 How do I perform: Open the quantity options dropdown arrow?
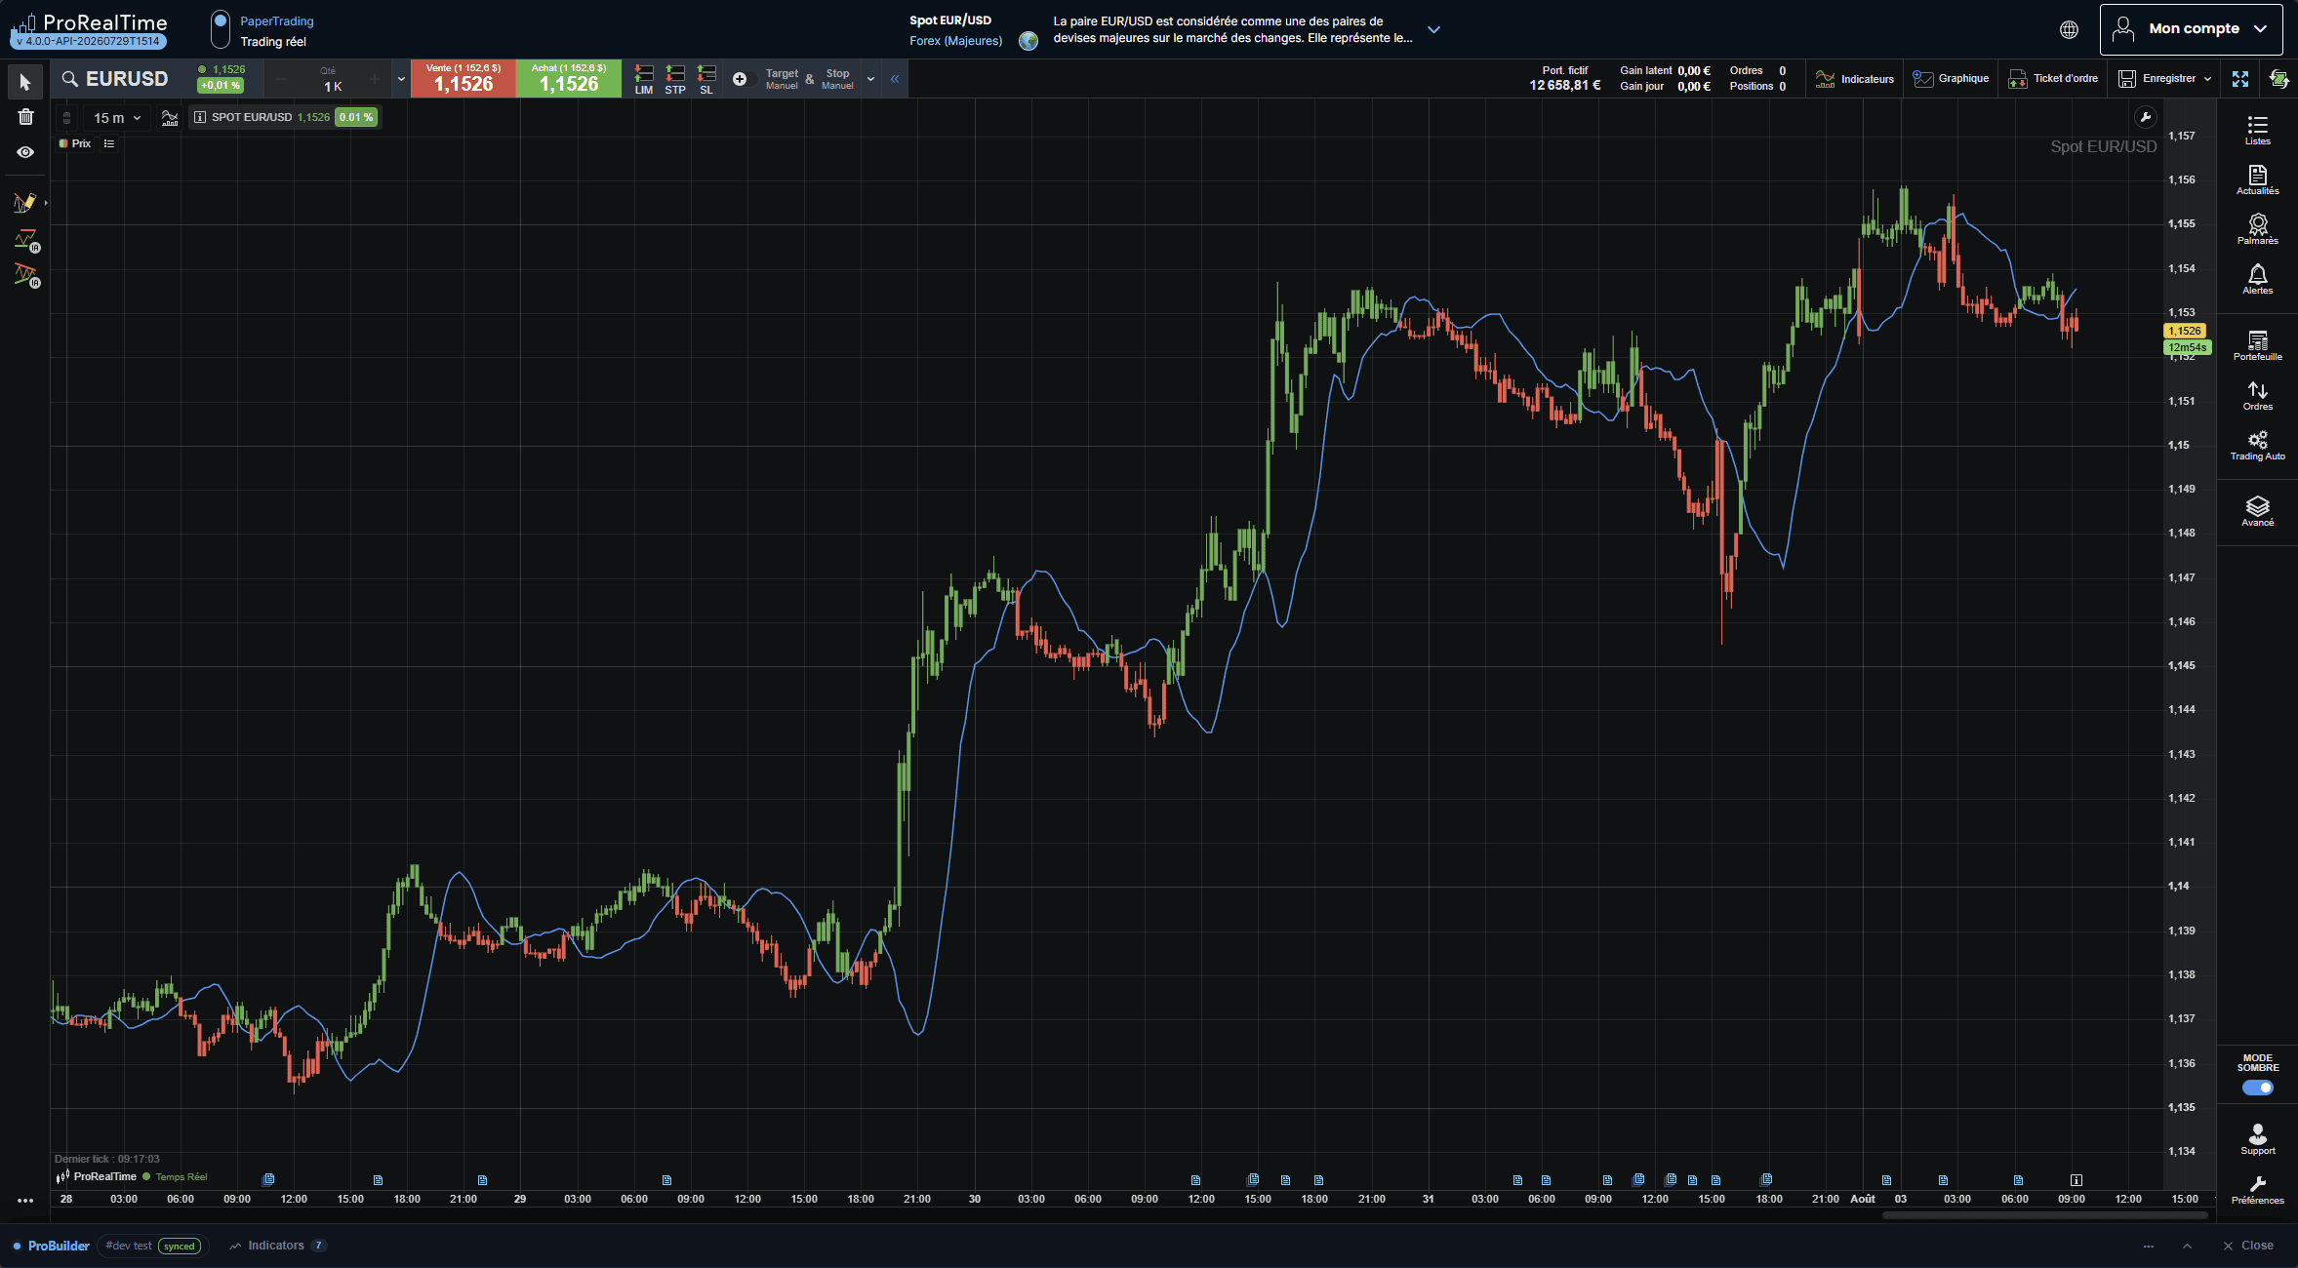(x=400, y=79)
